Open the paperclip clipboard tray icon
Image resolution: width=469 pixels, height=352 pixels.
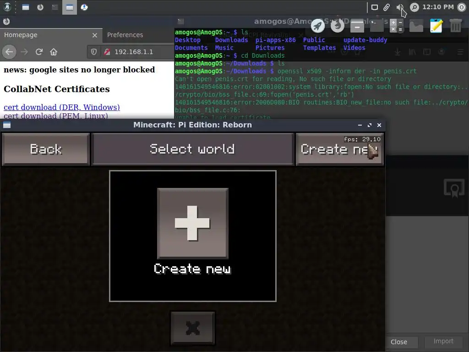click(387, 7)
